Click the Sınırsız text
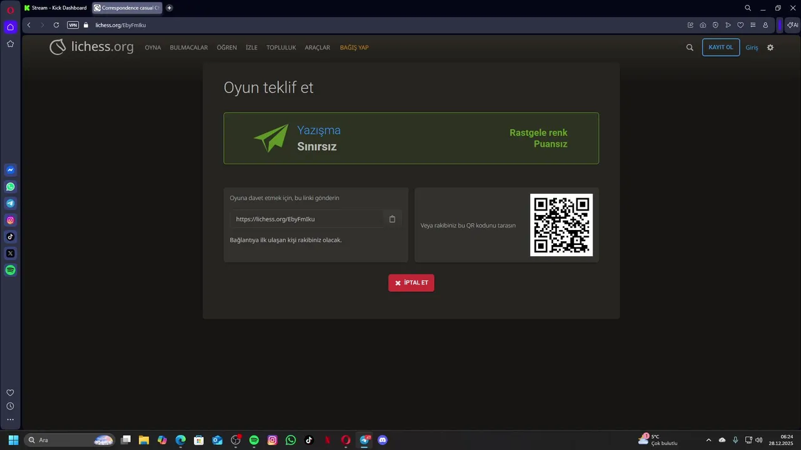The width and height of the screenshot is (801, 450). [317, 147]
